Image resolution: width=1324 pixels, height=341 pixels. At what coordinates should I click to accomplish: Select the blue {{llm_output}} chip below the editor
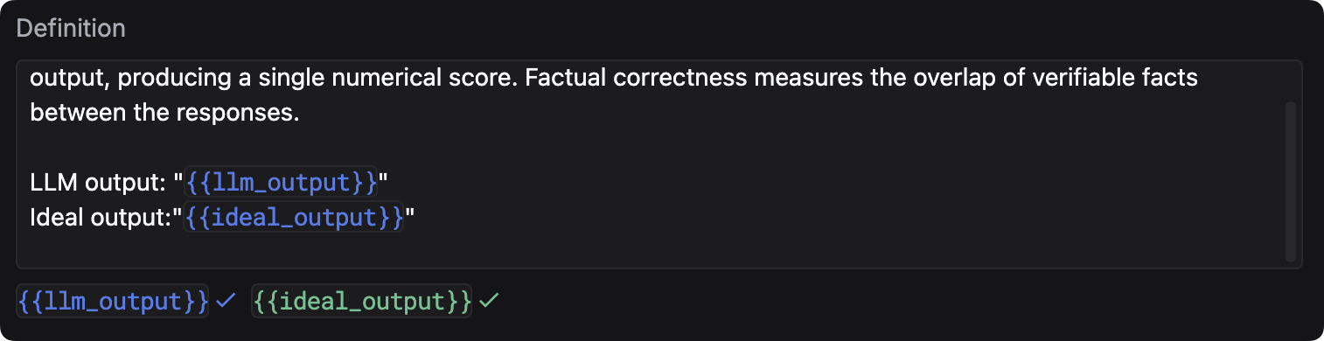113,301
